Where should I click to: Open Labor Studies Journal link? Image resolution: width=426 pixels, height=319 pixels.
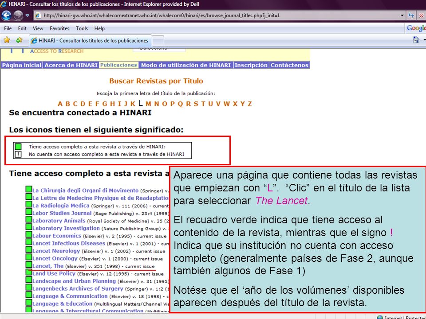(x=62, y=213)
